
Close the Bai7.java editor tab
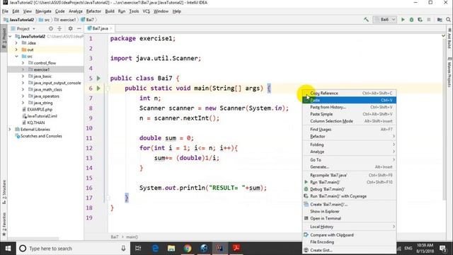[111, 28]
